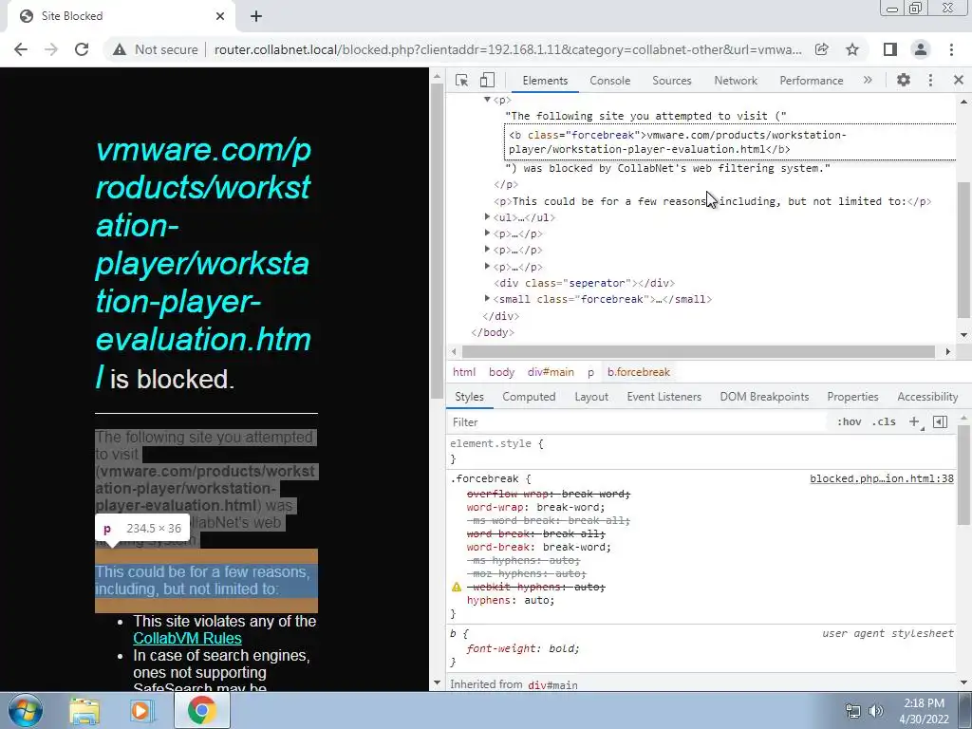Open the network tray icon
The width and height of the screenshot is (972, 729).
pos(853,711)
